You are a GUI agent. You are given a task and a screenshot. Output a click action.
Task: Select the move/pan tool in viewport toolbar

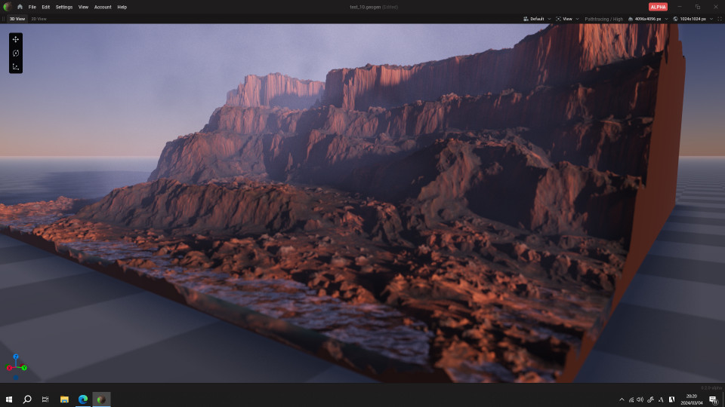pos(16,39)
